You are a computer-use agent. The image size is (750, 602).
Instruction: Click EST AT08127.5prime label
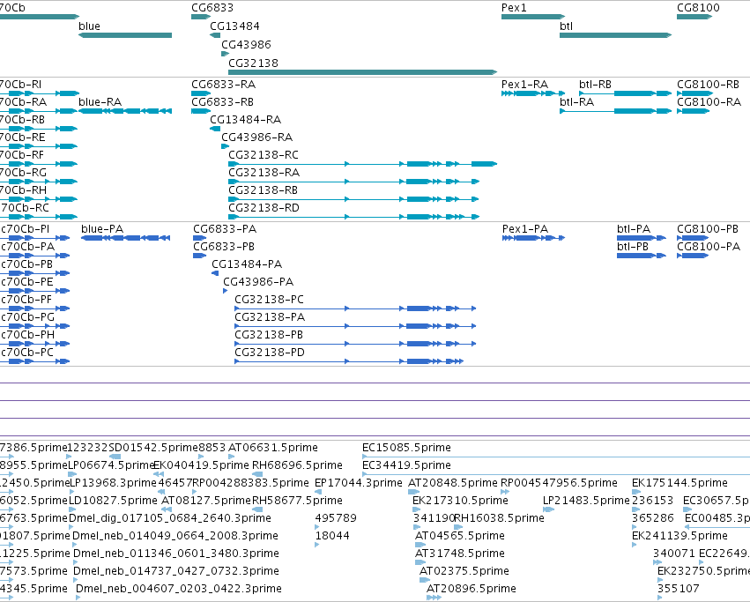click(206, 501)
